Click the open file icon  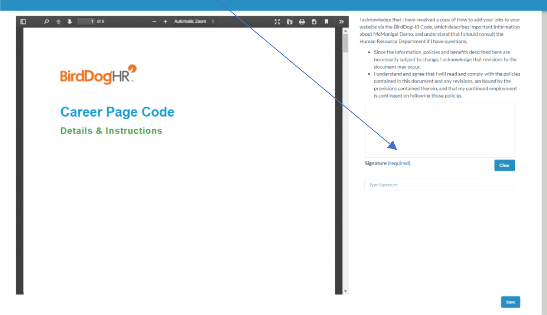tap(290, 22)
